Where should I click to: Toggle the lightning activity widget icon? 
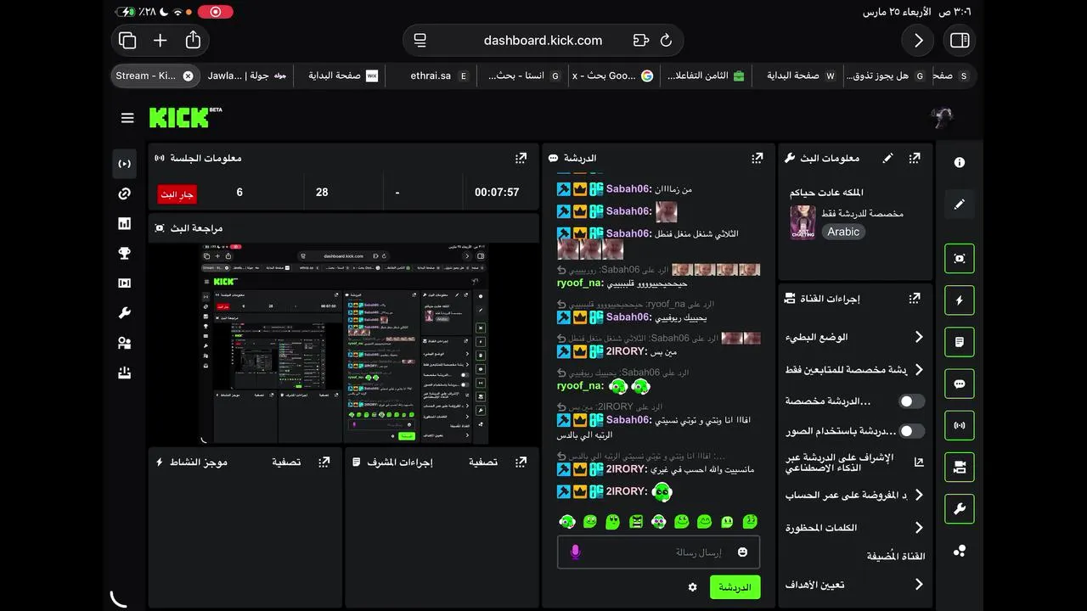[x=960, y=300]
